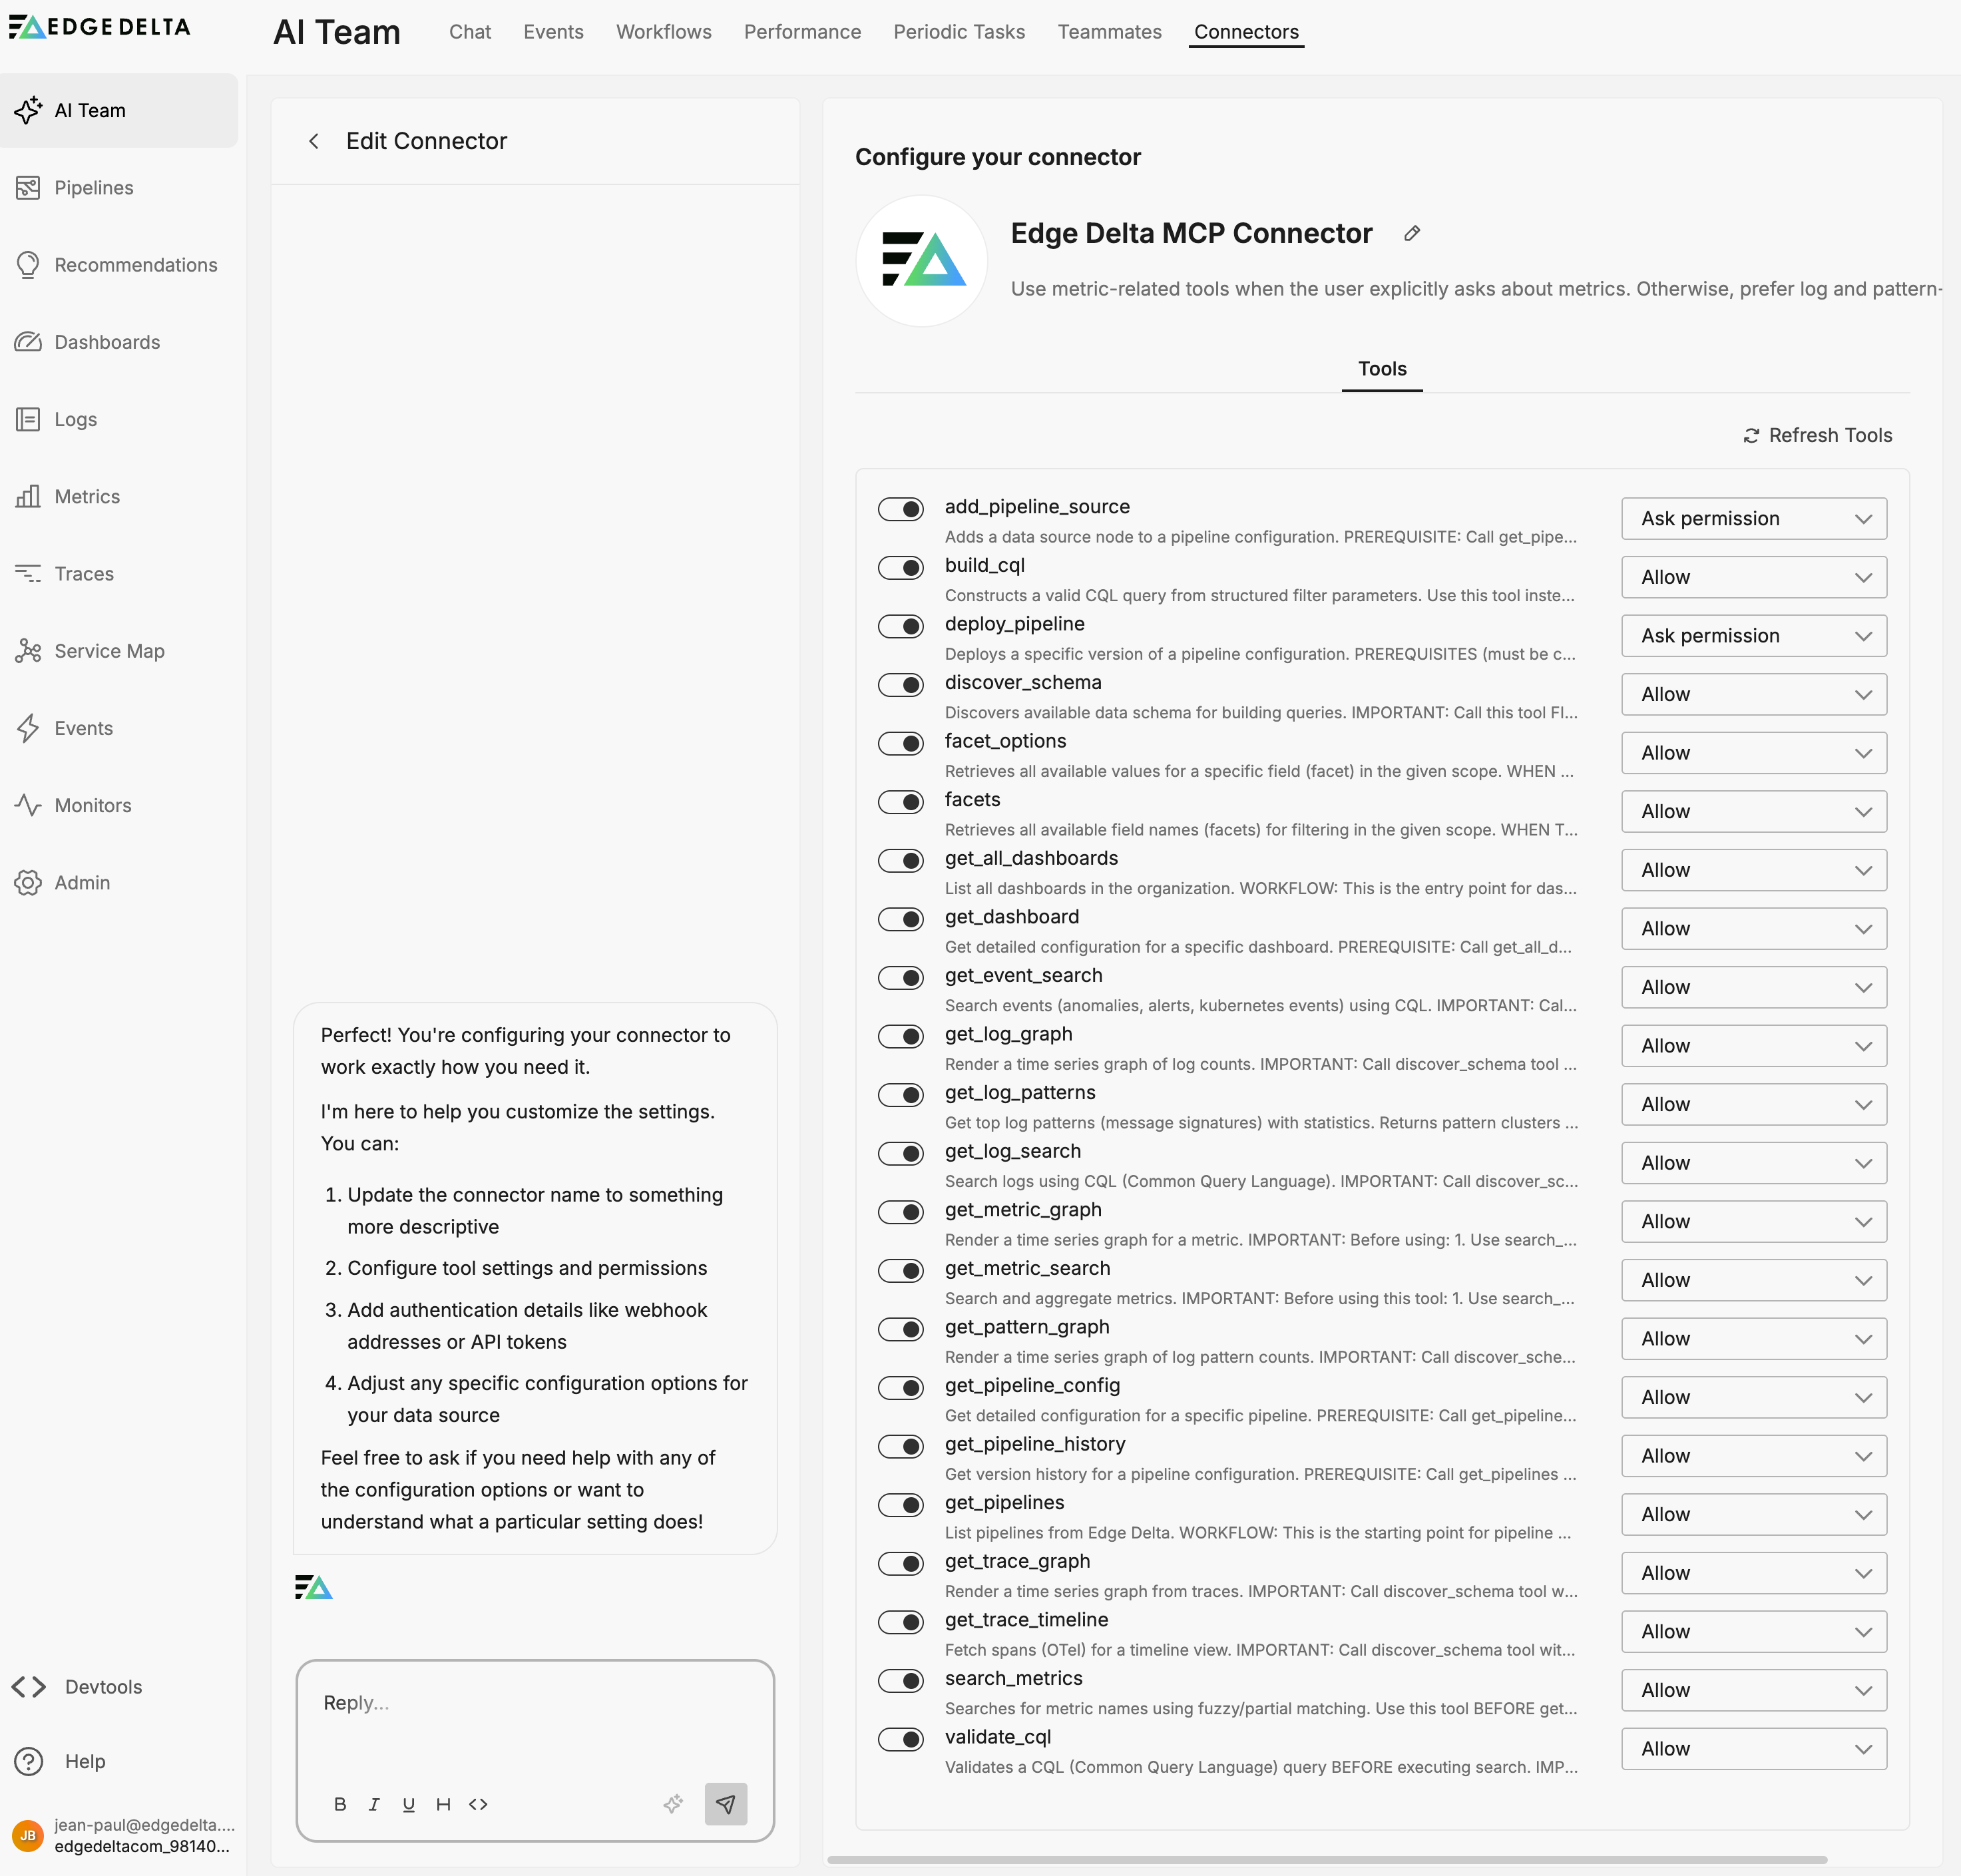1961x1876 pixels.
Task: Switch to the Performance tab
Action: click(802, 31)
